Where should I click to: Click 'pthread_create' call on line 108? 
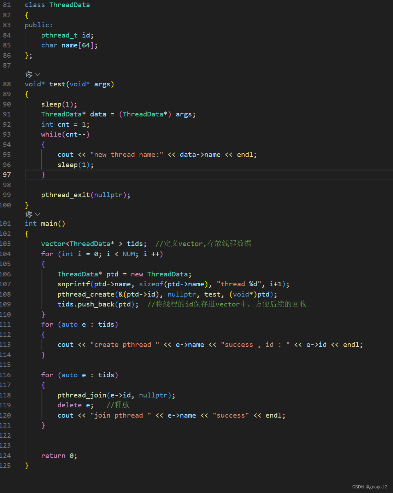pyautogui.click(x=86, y=294)
